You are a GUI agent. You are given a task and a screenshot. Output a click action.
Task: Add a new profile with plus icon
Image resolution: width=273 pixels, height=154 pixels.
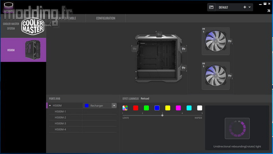click(x=245, y=7)
